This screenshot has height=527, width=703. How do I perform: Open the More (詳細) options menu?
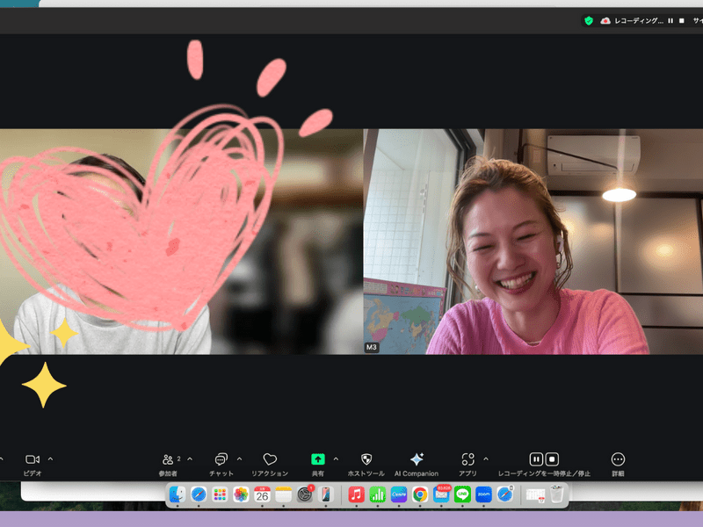(x=618, y=459)
